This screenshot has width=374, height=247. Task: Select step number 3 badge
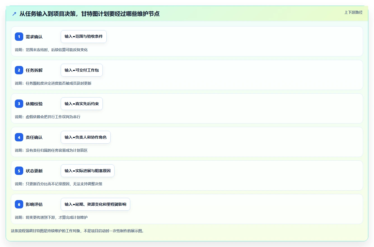tap(19, 104)
